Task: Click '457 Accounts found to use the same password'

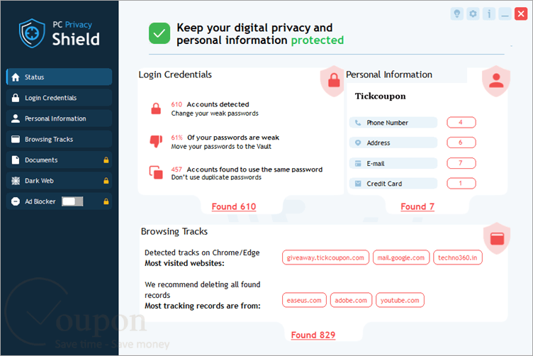Action: pyautogui.click(x=247, y=169)
